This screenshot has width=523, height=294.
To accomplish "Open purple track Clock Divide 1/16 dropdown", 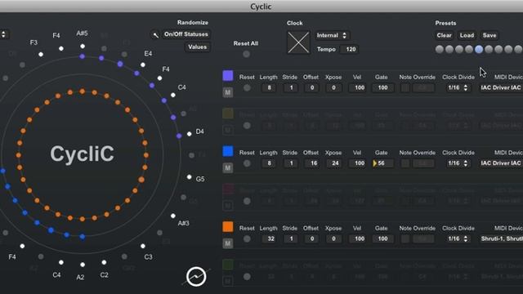I will (x=458, y=88).
